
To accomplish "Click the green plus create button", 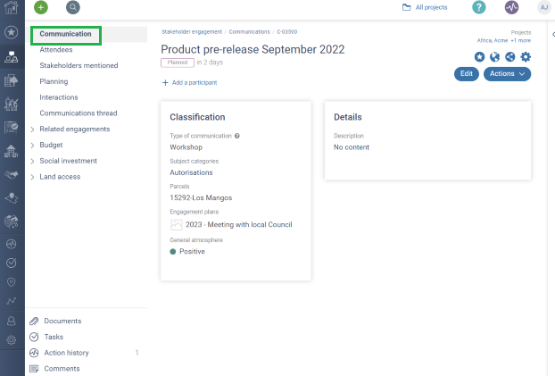I will point(41,7).
